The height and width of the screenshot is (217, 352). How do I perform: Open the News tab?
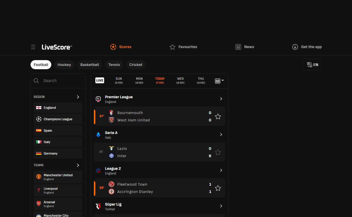point(245,47)
